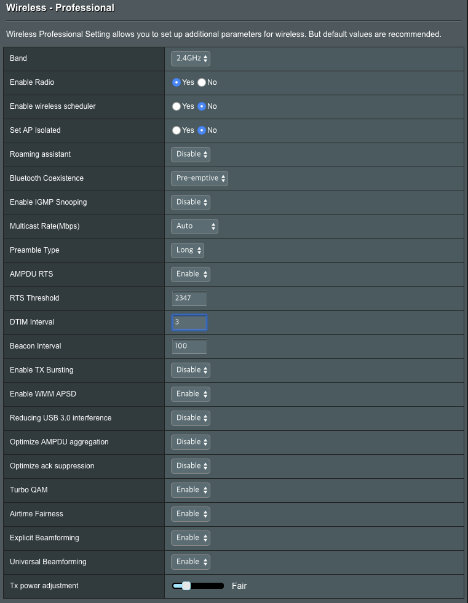Change the Preamble Type selection
This screenshot has width=468, height=603.
(x=187, y=250)
